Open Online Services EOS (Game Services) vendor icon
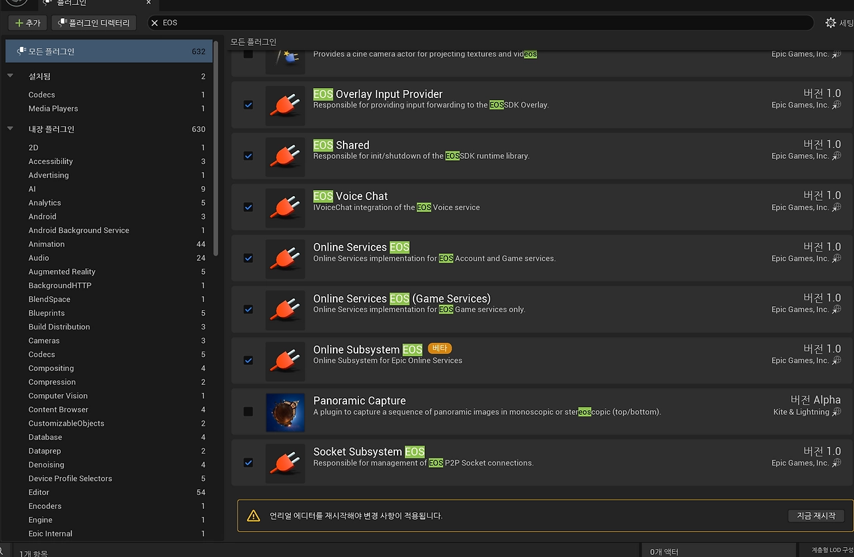The image size is (854, 557). pos(837,310)
